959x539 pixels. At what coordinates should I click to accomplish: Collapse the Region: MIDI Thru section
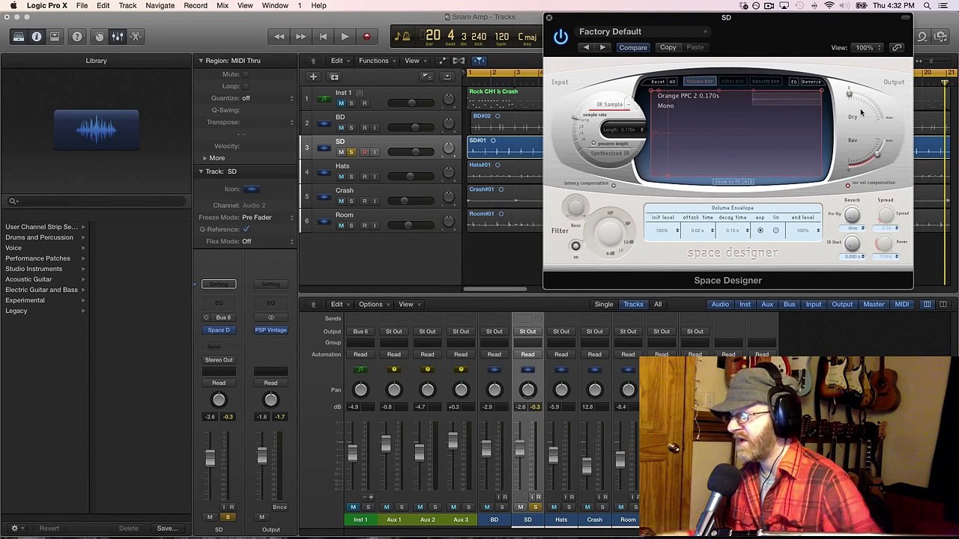click(x=201, y=61)
